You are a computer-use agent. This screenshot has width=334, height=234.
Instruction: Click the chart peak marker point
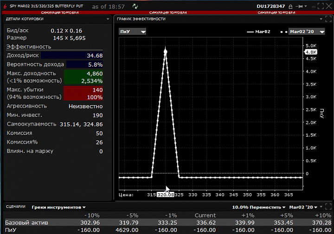[x=166, y=51]
